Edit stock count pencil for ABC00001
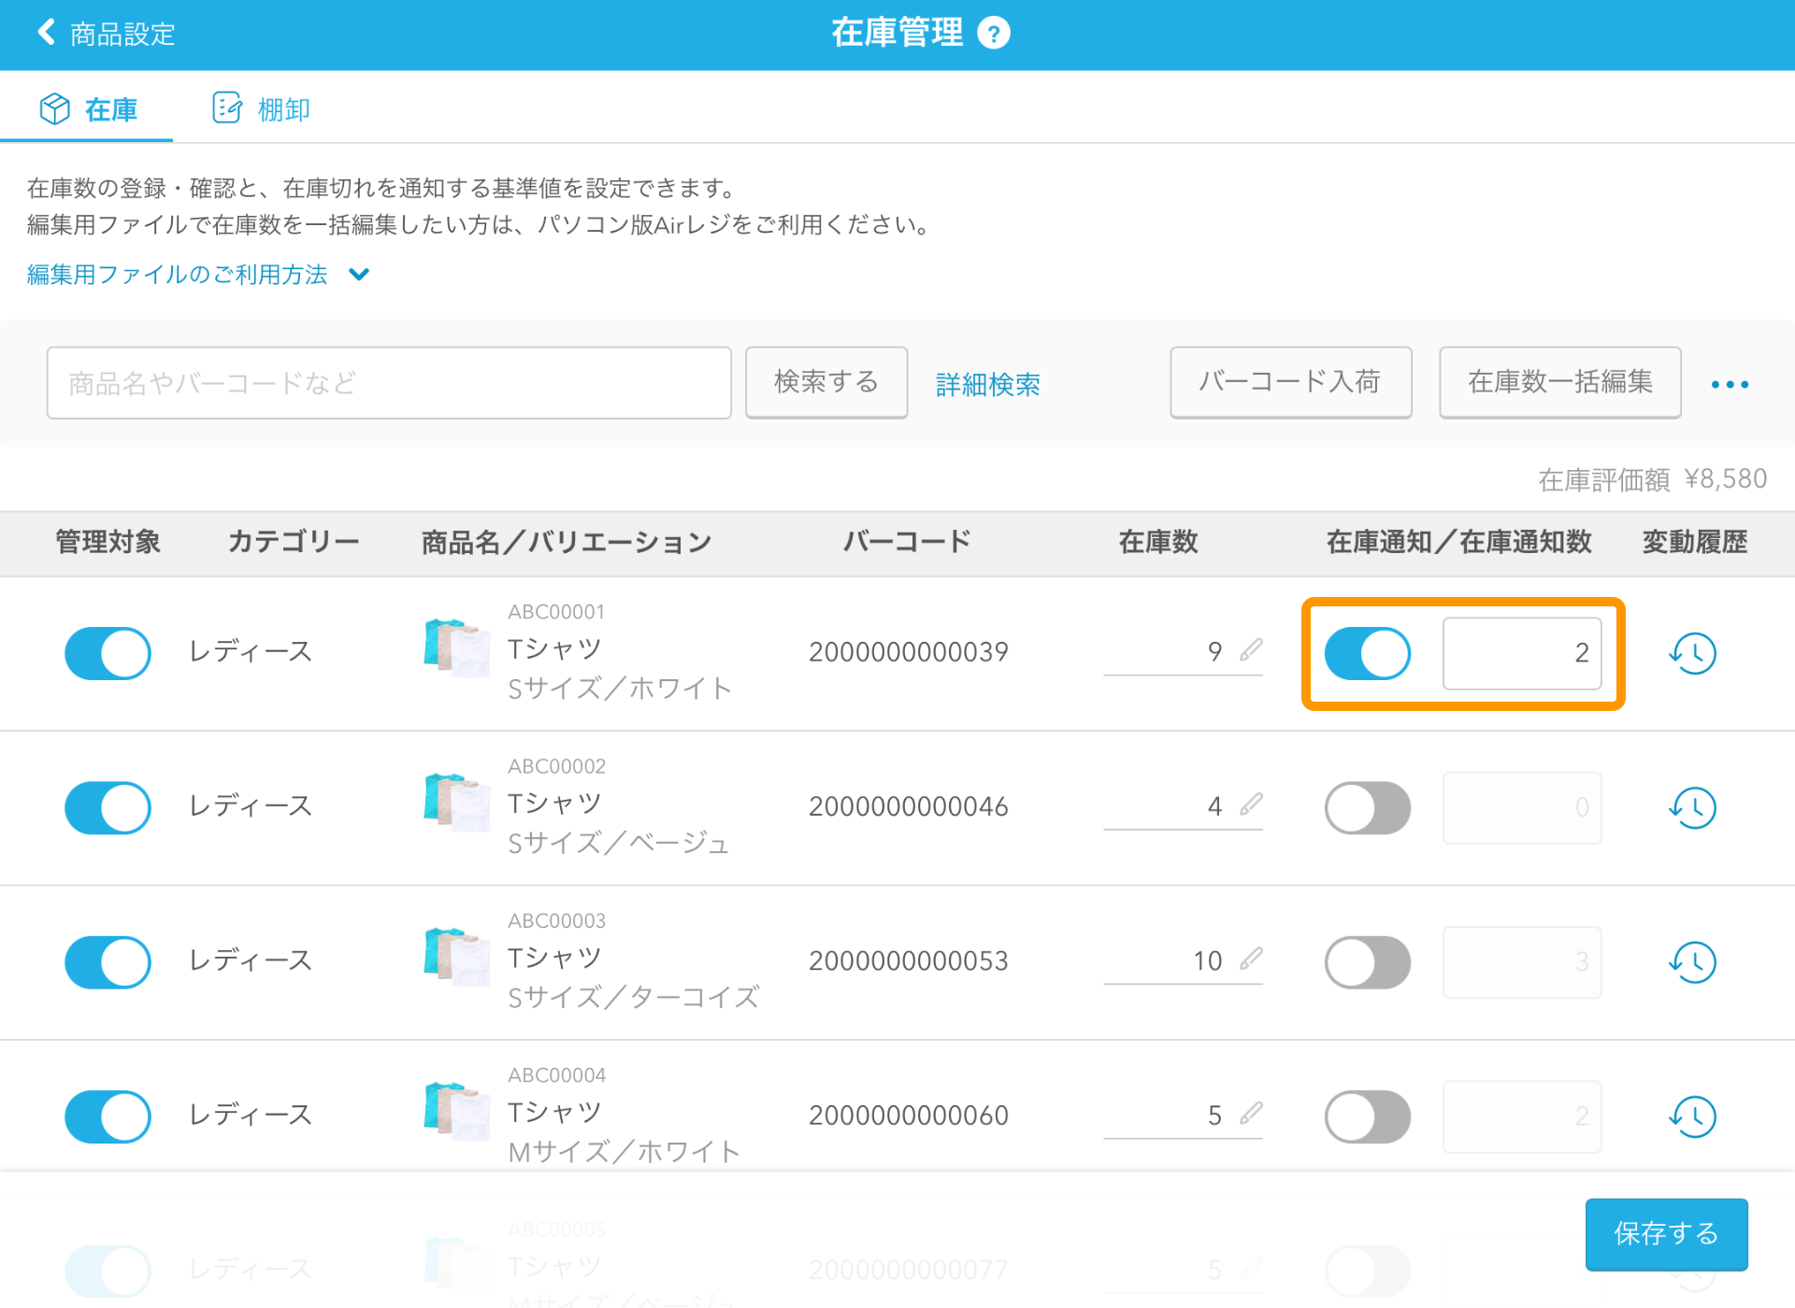This screenshot has width=1795, height=1308. pyautogui.click(x=1251, y=649)
